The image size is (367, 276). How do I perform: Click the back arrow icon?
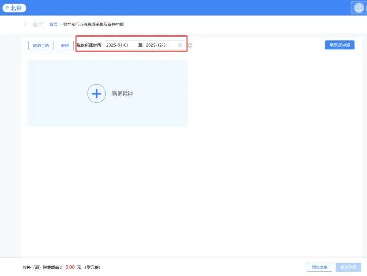26,24
